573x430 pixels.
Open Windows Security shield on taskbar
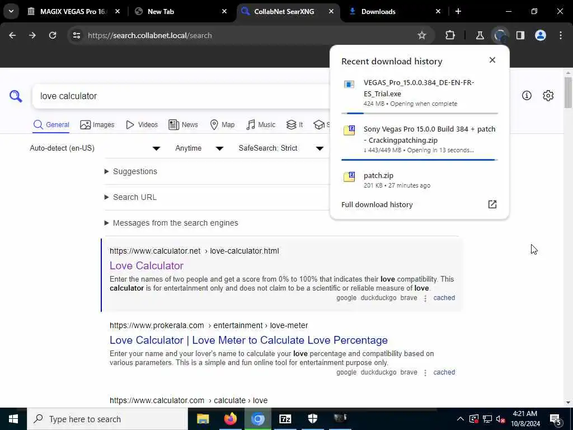(x=312, y=419)
